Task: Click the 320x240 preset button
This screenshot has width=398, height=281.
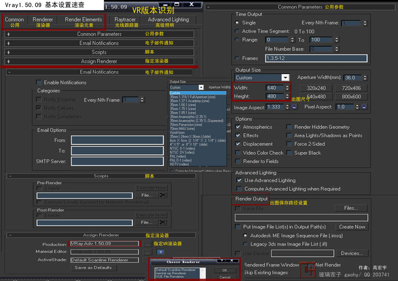Action: (x=316, y=88)
